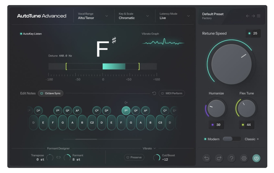Toggle Preserve in Vibrato section
This screenshot has width=274, height=173.
click(134, 157)
